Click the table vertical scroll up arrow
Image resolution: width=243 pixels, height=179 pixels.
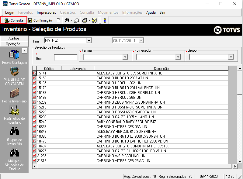tap(240, 68)
